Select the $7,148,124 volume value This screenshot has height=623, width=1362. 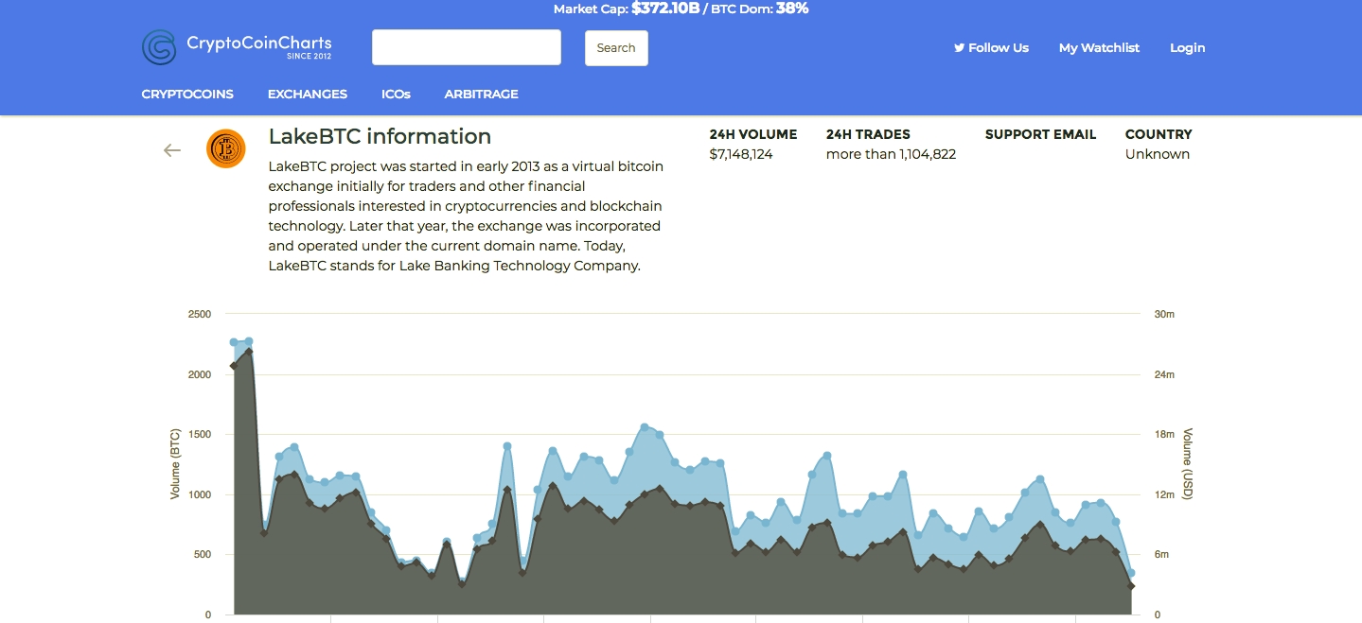(741, 154)
